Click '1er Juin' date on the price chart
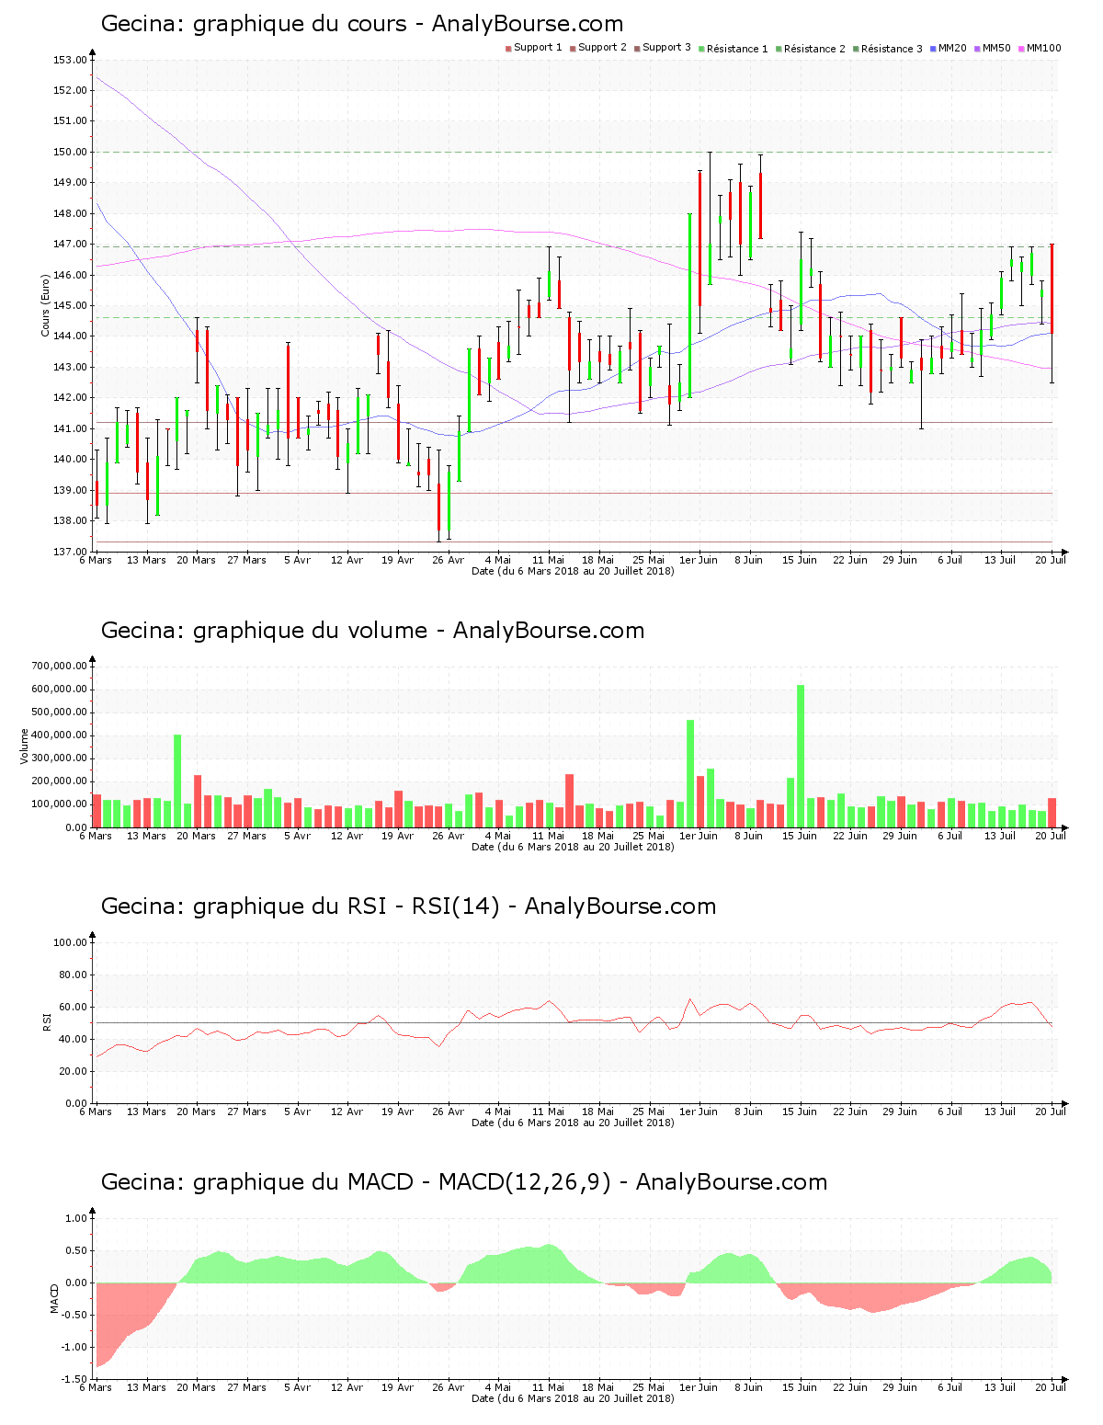This screenshot has height=1425, width=1103. (x=699, y=560)
